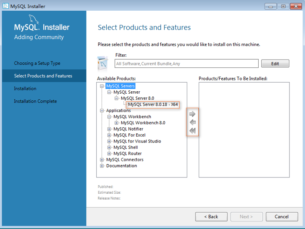
Task: Expand the MySQL Router node
Action: click(109, 154)
